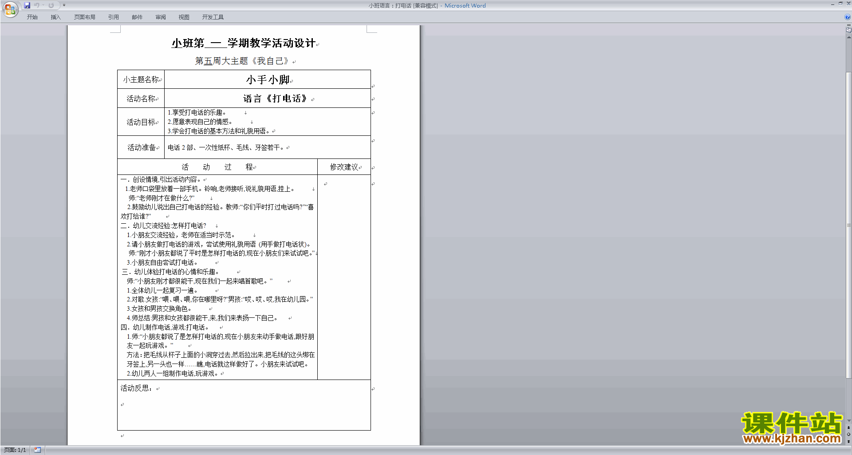Click the 语言《打电话》 cell text
Viewport: 852px width, 455px height.
[x=276, y=99]
